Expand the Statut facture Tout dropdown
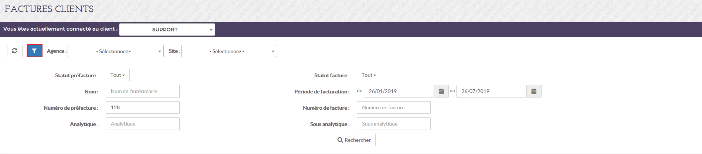This screenshot has width=702, height=154. tap(369, 75)
